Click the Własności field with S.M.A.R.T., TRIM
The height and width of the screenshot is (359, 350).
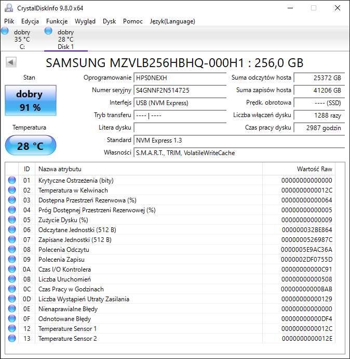pos(239,153)
